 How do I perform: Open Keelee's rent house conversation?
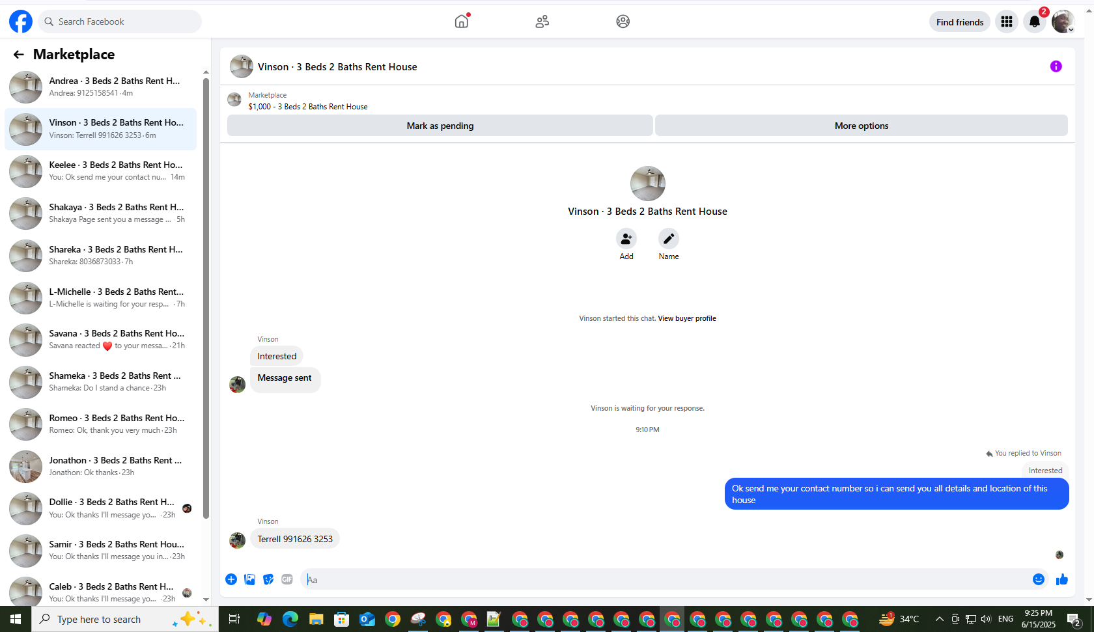pos(101,171)
